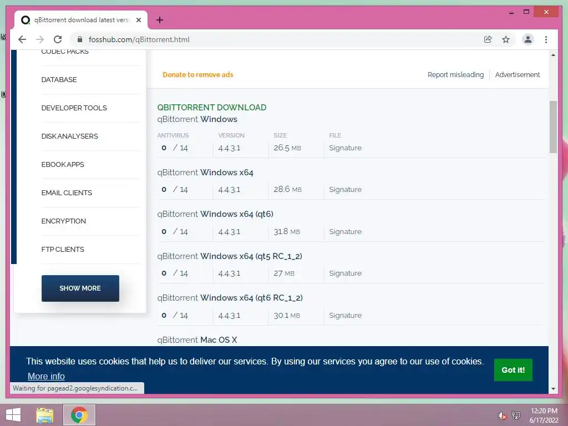Open Signature for 28.6 MB x64 file

click(345, 190)
